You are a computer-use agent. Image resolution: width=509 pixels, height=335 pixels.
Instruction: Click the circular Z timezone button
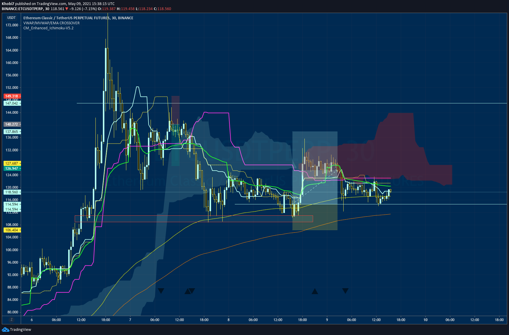(12, 320)
